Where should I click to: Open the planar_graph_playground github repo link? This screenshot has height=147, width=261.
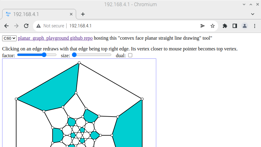55,38
